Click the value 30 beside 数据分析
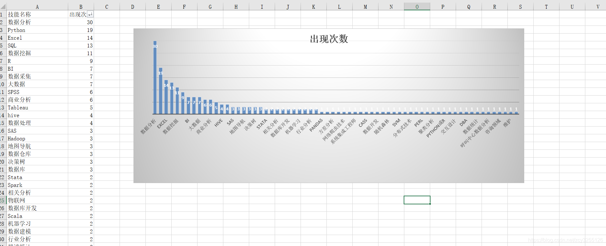 click(81, 22)
